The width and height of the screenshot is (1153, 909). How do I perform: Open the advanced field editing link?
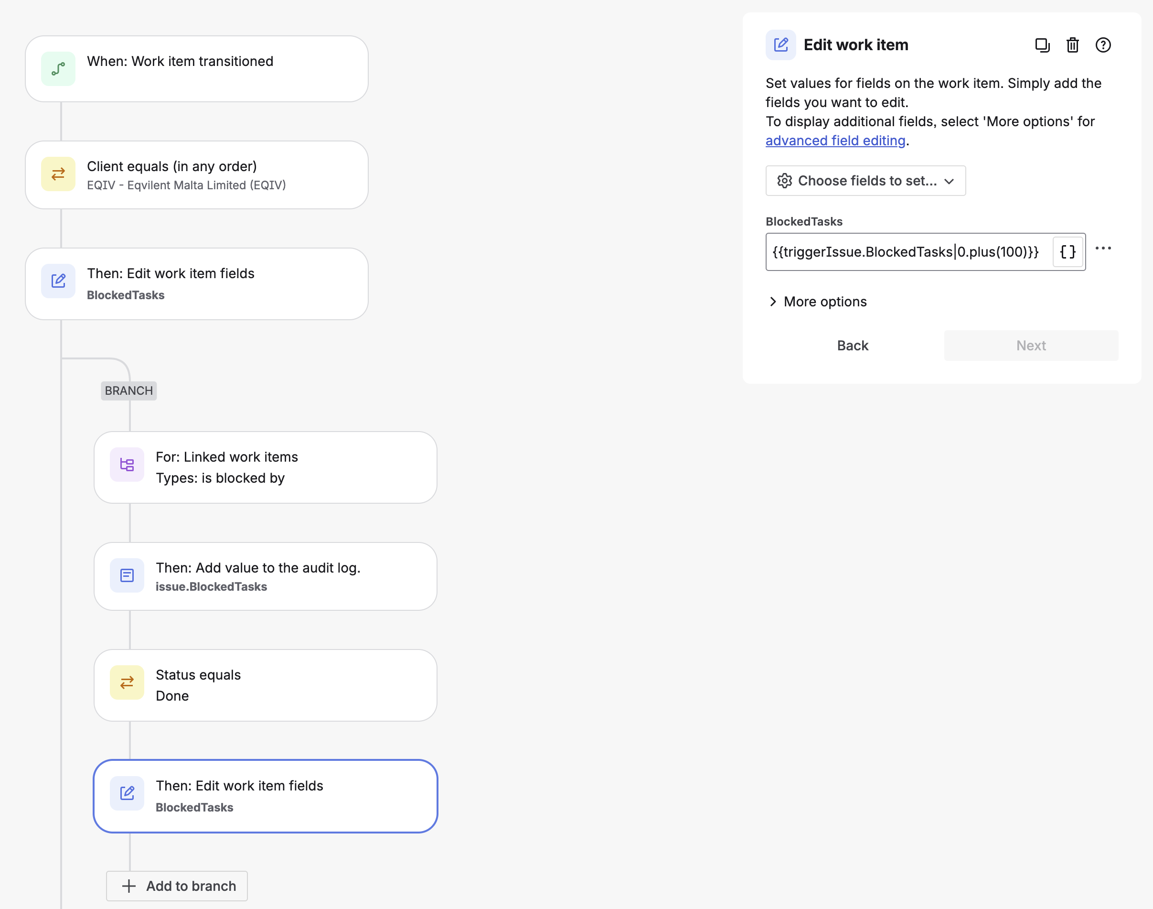coord(835,141)
